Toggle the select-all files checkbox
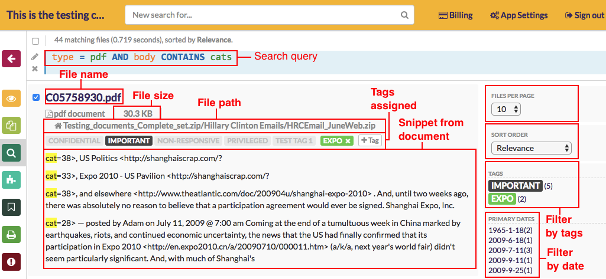 [x=35, y=41]
